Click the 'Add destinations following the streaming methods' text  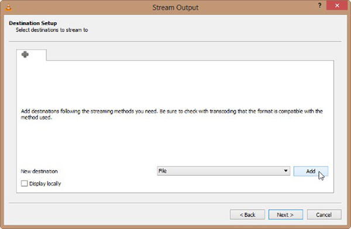coord(171,114)
